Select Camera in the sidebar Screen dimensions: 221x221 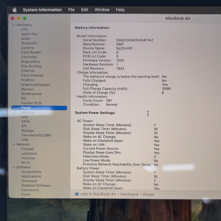tap(27, 48)
